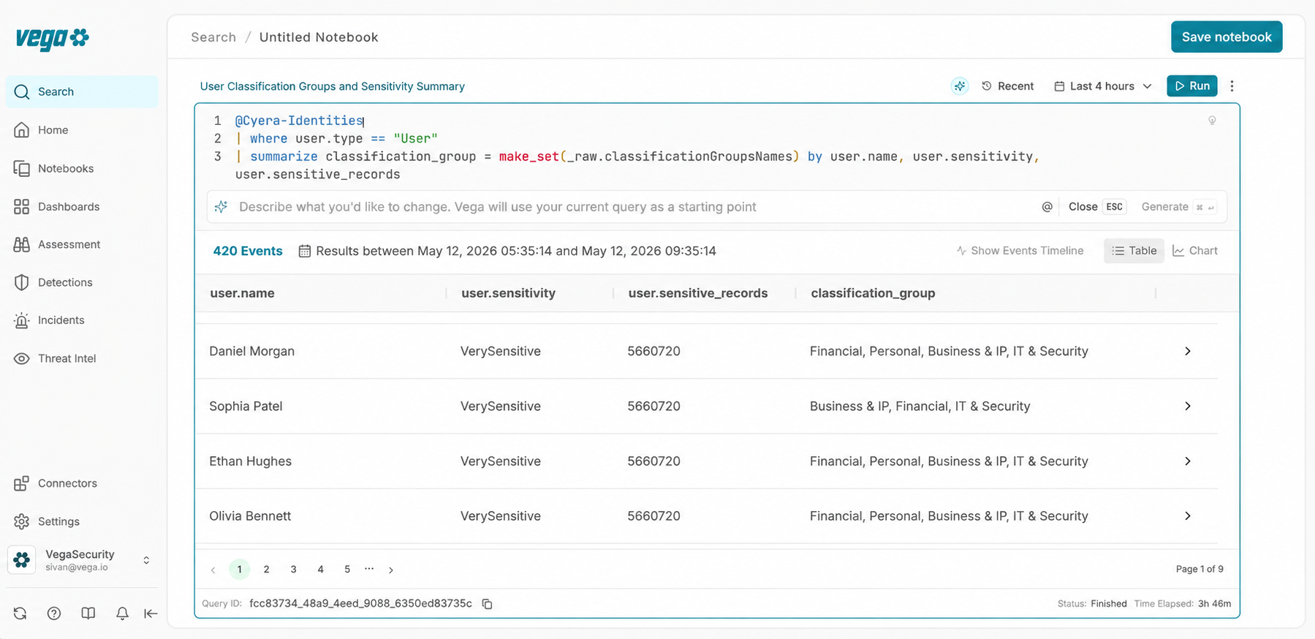The height and width of the screenshot is (639, 1315).
Task: Click Daniel Morgan name cell
Action: (x=251, y=352)
